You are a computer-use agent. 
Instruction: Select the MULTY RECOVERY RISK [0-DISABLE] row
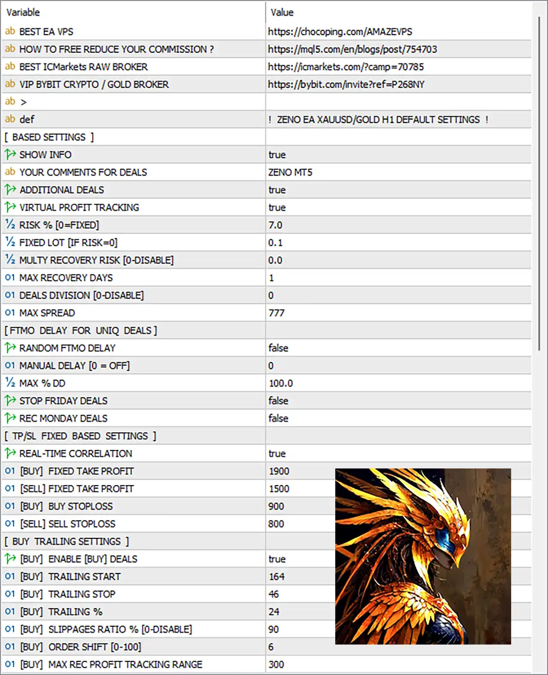pos(266,260)
